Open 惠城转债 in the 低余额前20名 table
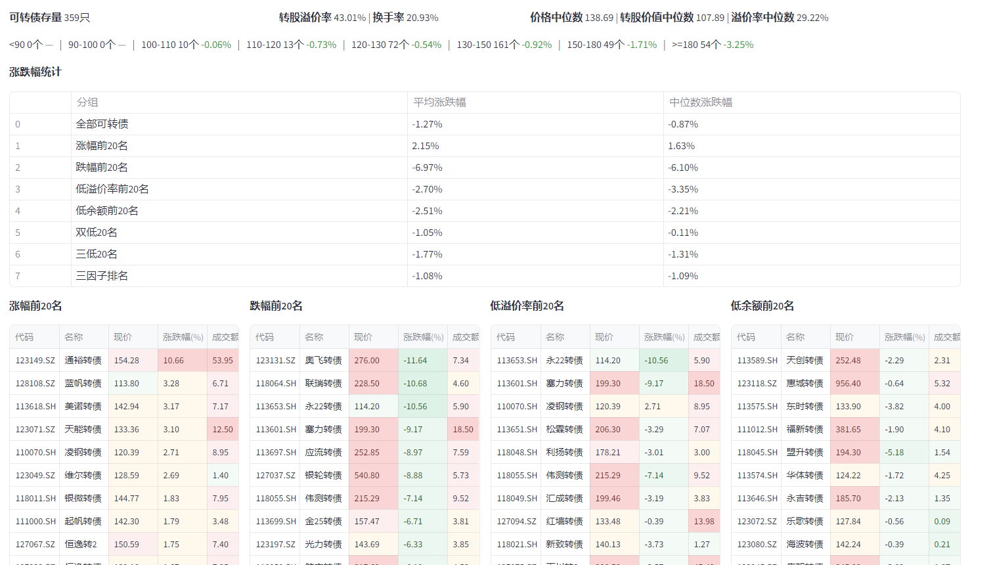Screen dimensions: 993x565 805,383
